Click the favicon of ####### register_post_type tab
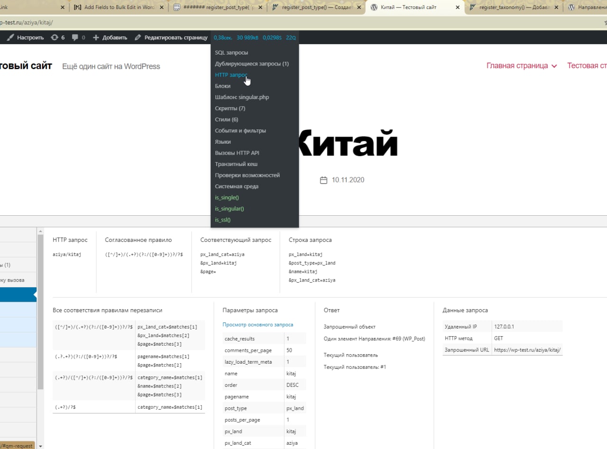Screen dimensions: 607x449 pyautogui.click(x=176, y=8)
